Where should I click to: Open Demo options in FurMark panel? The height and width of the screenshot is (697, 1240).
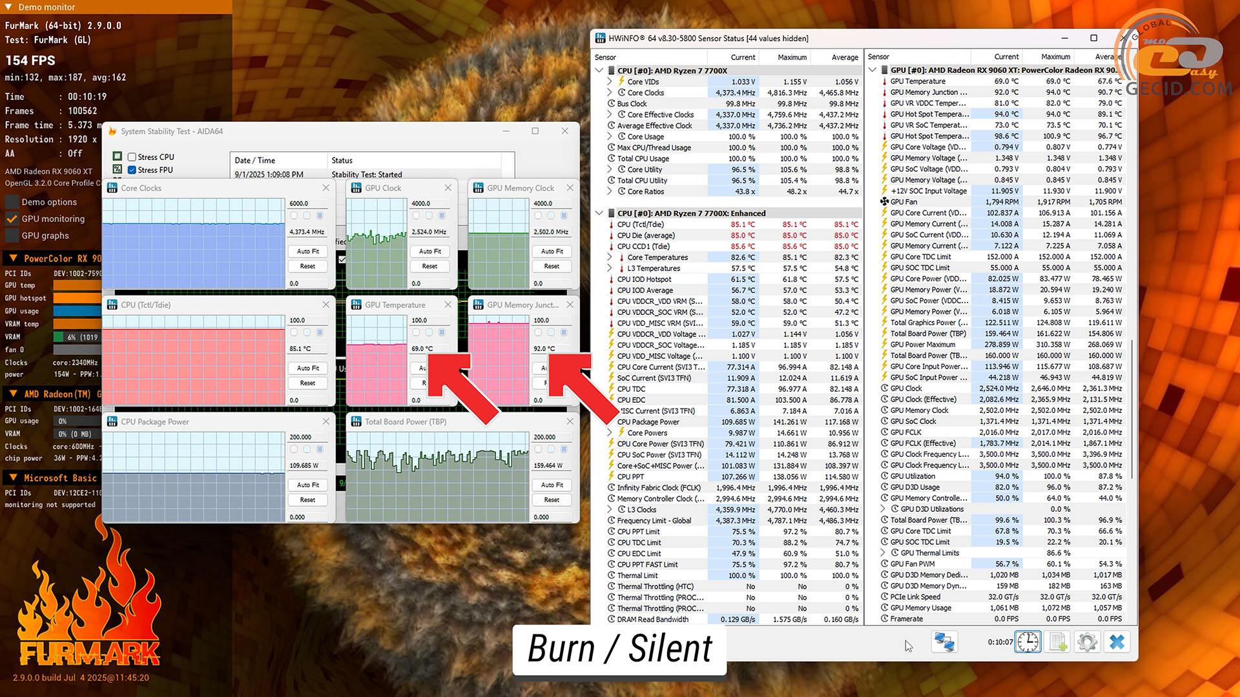coord(49,202)
